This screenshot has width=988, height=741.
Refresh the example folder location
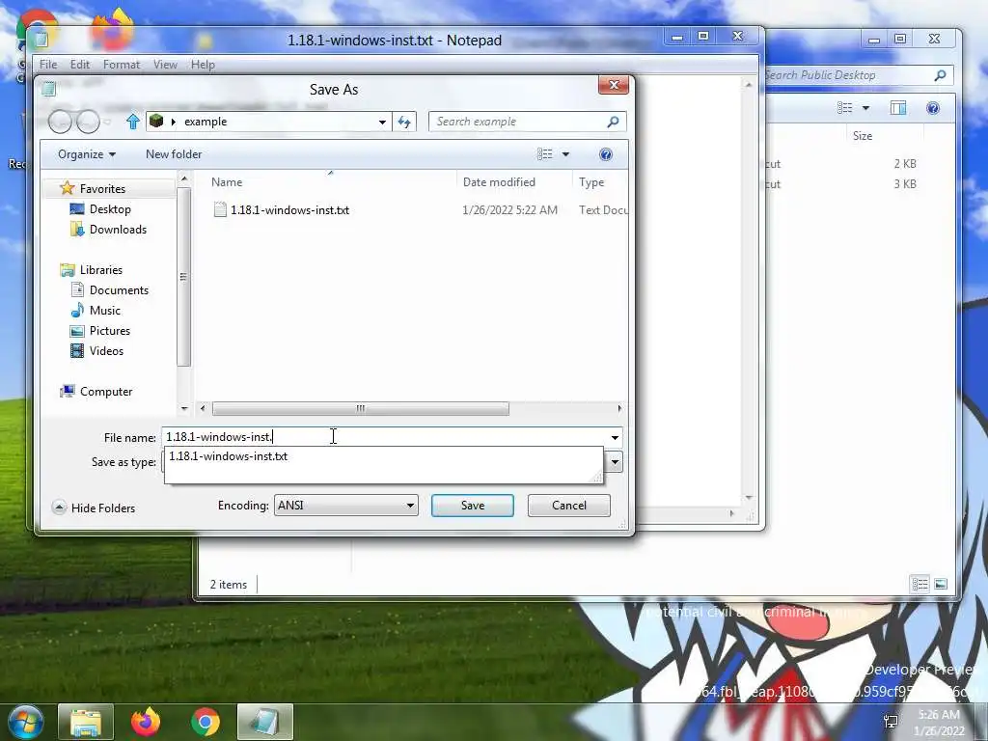click(404, 122)
